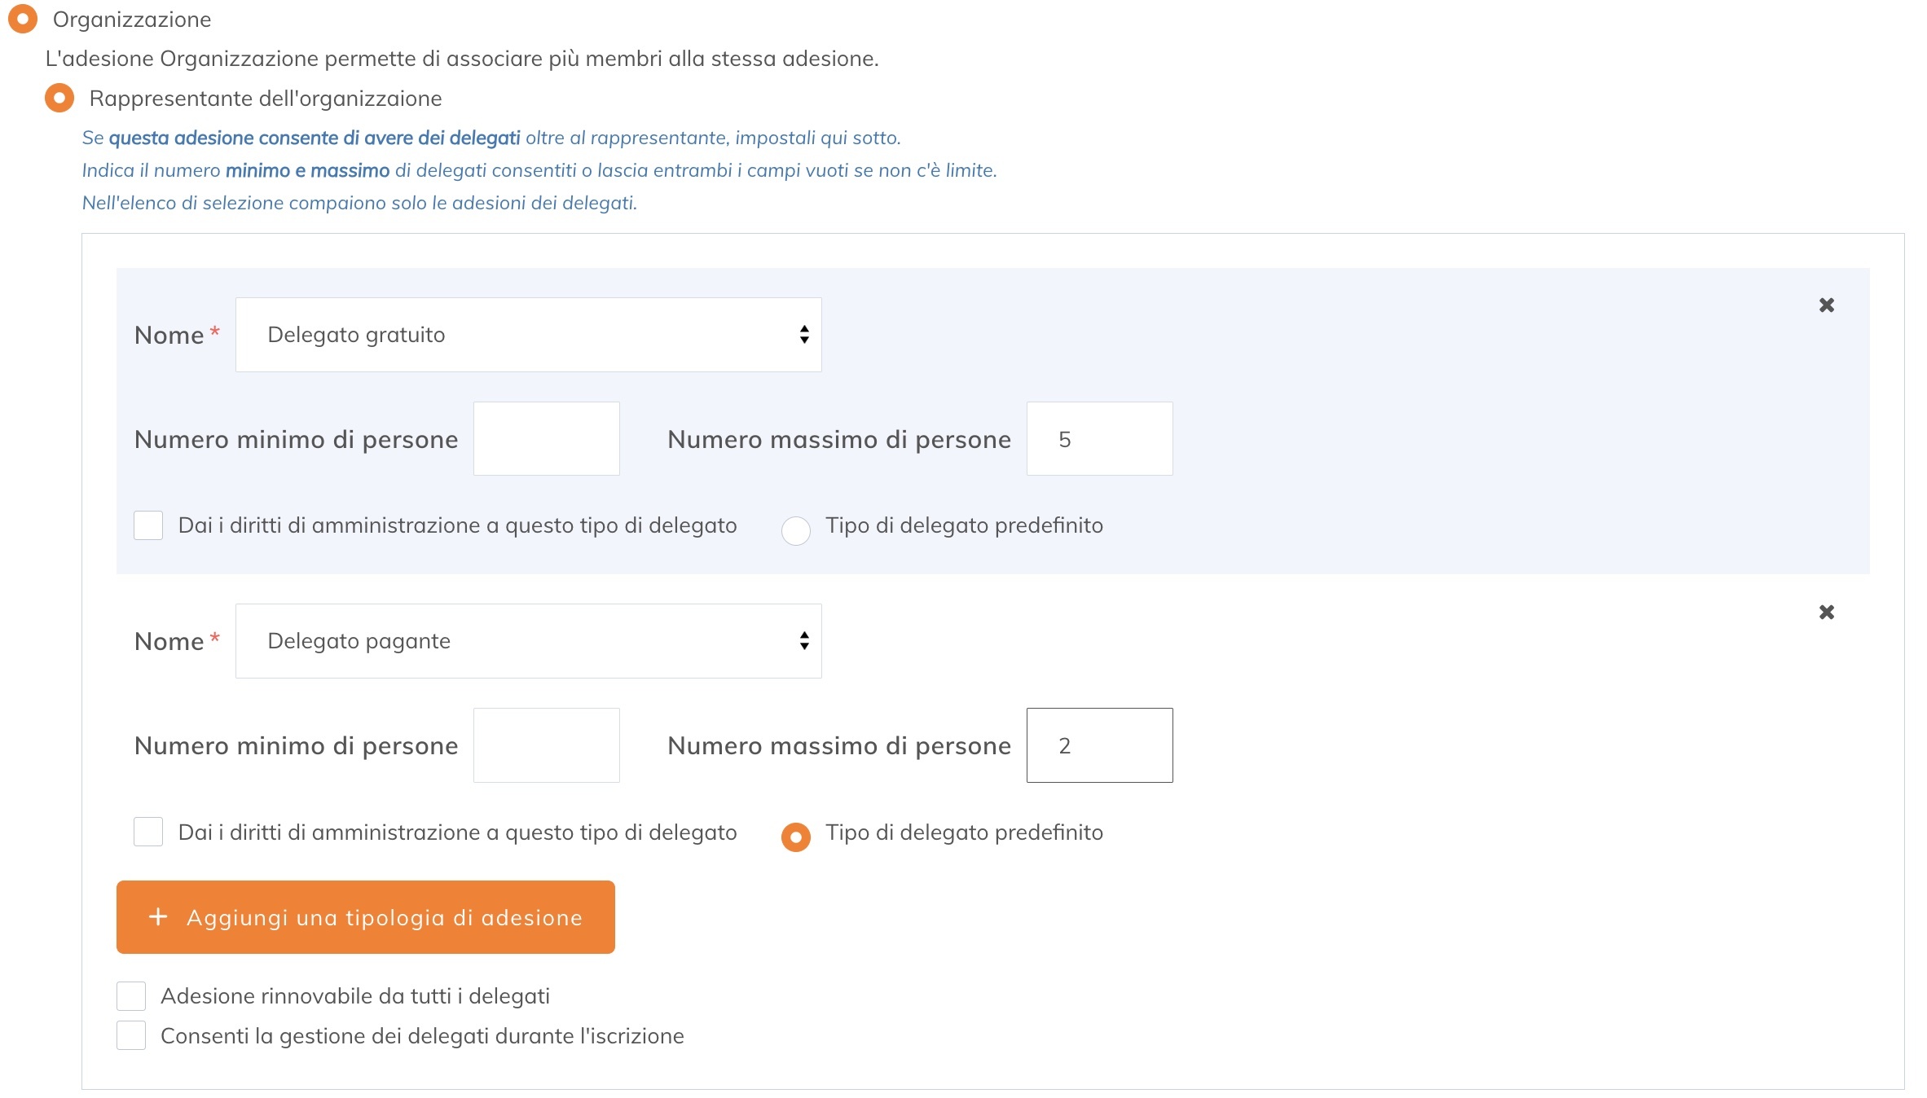
Task: Remove the "Delegato pagante" delegate type
Action: coord(1827,612)
